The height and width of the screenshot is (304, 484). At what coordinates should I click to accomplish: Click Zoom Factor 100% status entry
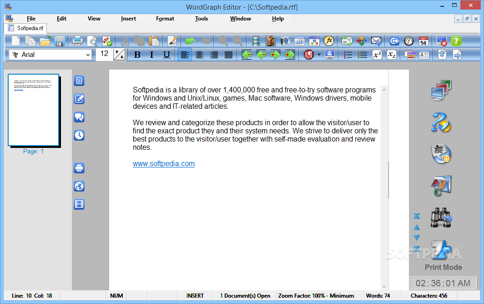point(316,296)
